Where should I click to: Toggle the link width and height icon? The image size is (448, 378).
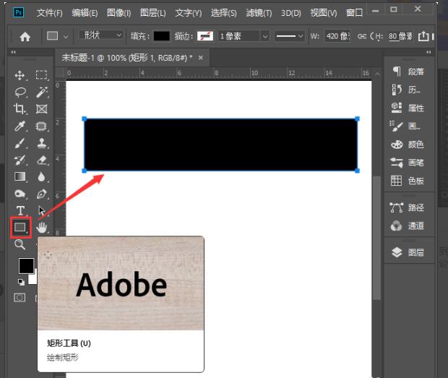click(362, 36)
